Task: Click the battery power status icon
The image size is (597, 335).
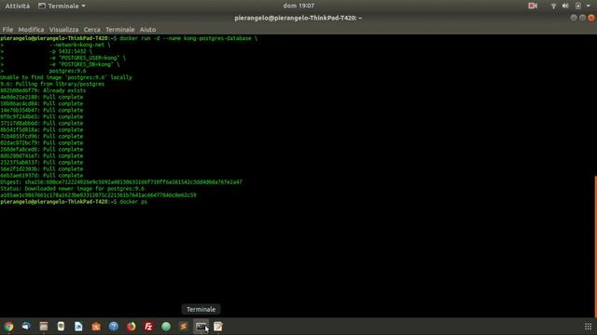Action: pos(578,6)
